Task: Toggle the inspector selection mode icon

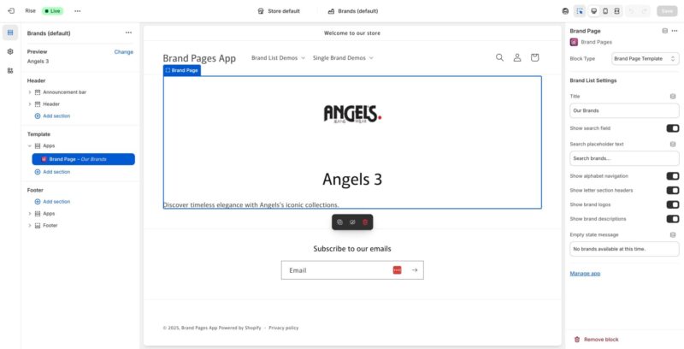Action: point(580,11)
